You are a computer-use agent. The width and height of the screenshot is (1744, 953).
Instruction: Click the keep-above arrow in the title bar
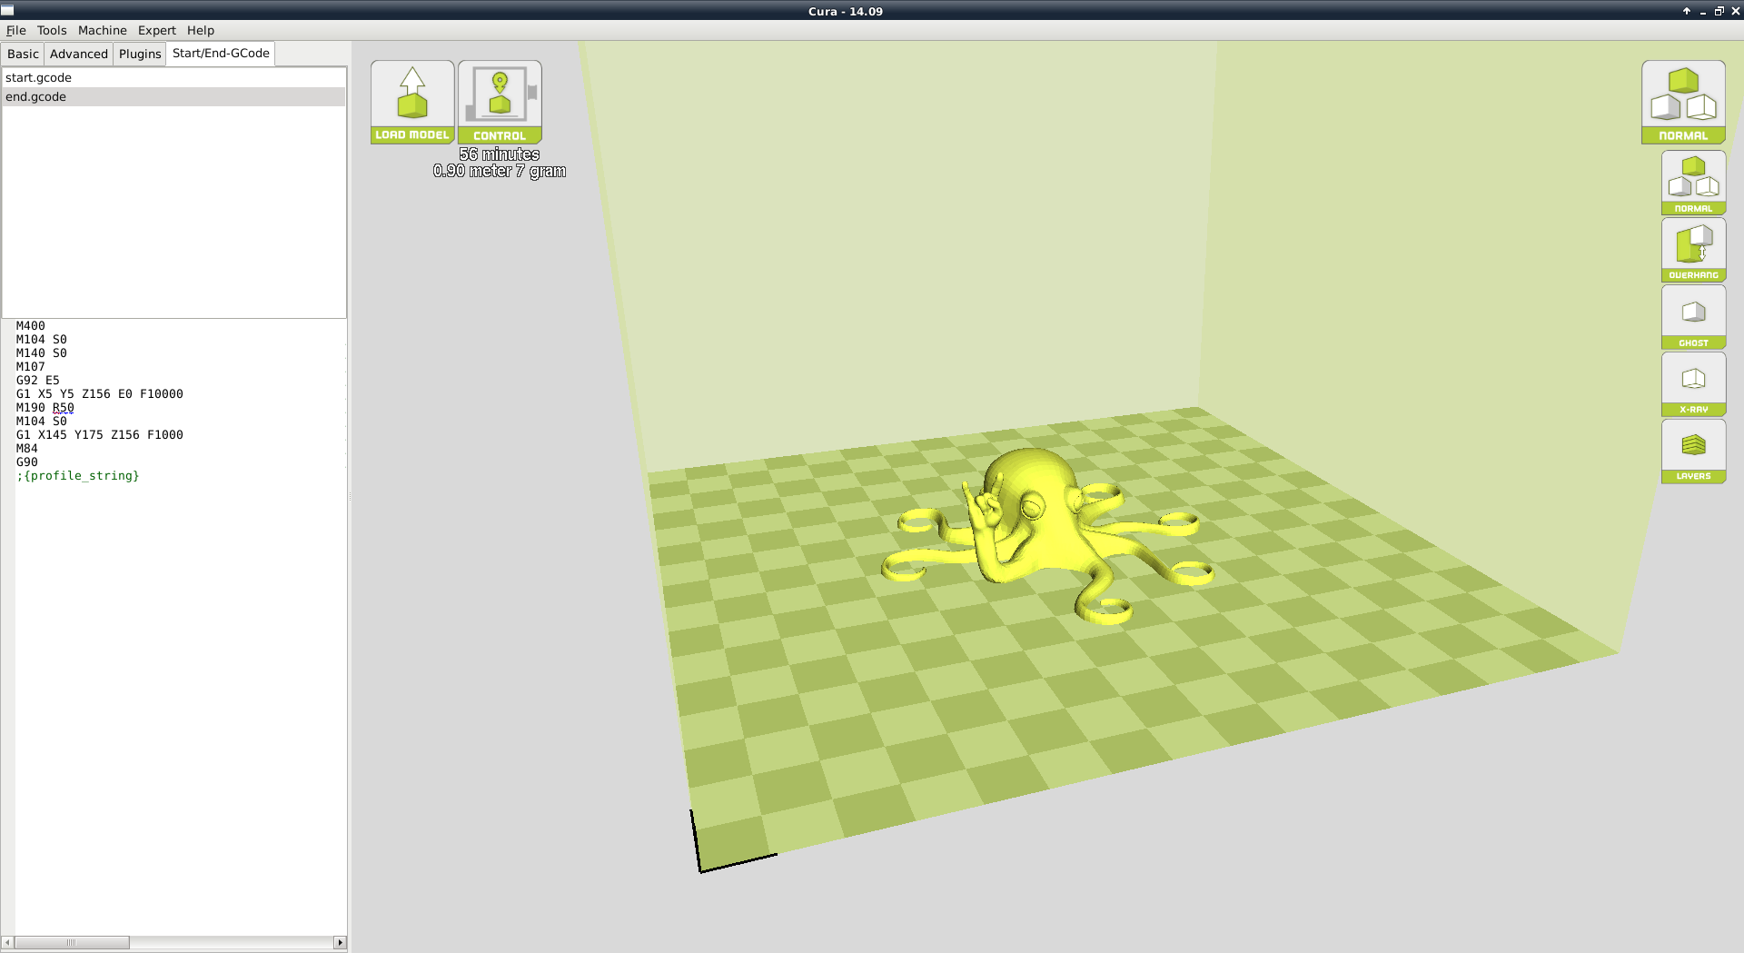coord(1687,11)
